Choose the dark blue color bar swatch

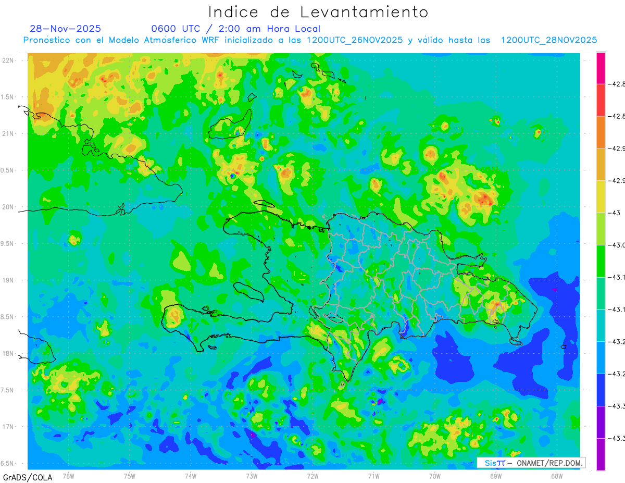[601, 390]
